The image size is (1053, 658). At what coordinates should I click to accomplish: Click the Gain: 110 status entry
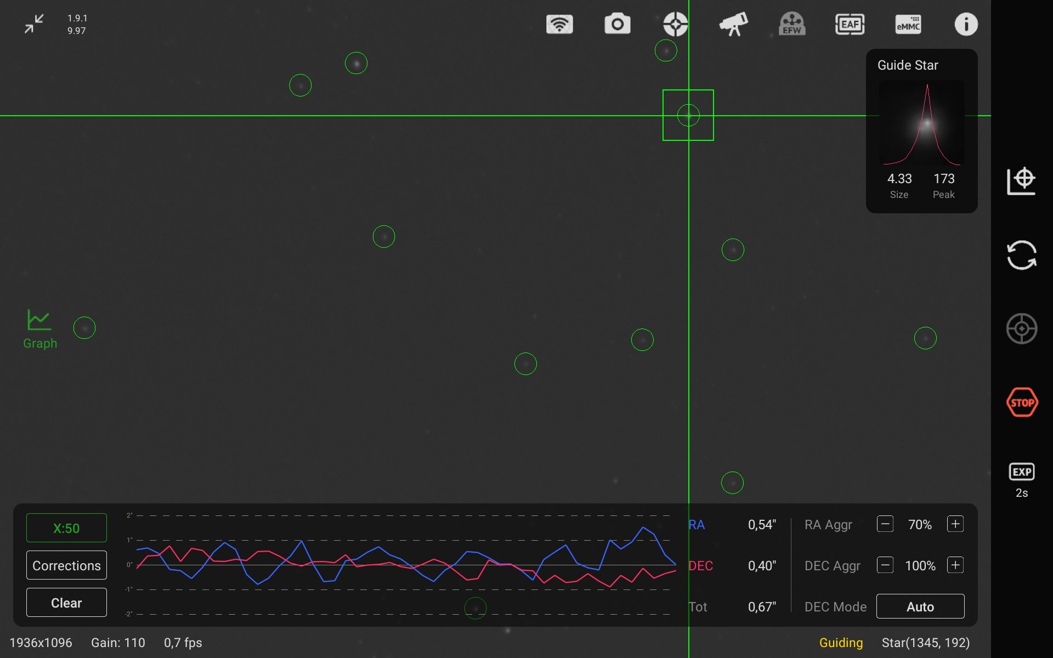pos(118,643)
